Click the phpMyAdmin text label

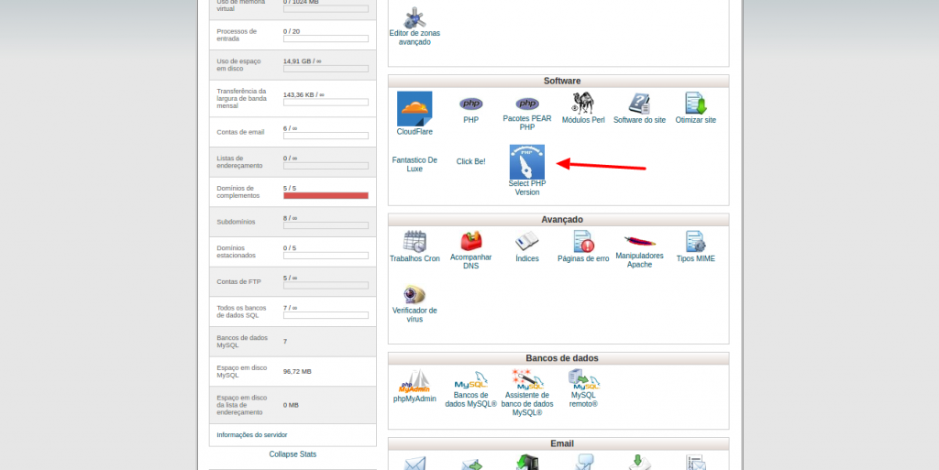coord(414,399)
